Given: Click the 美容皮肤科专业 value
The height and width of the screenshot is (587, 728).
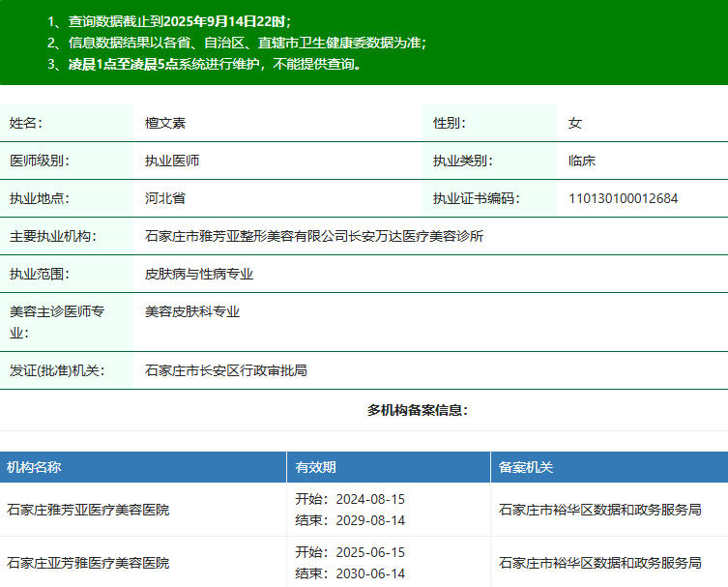Looking at the screenshot, I should pyautogui.click(x=192, y=311).
